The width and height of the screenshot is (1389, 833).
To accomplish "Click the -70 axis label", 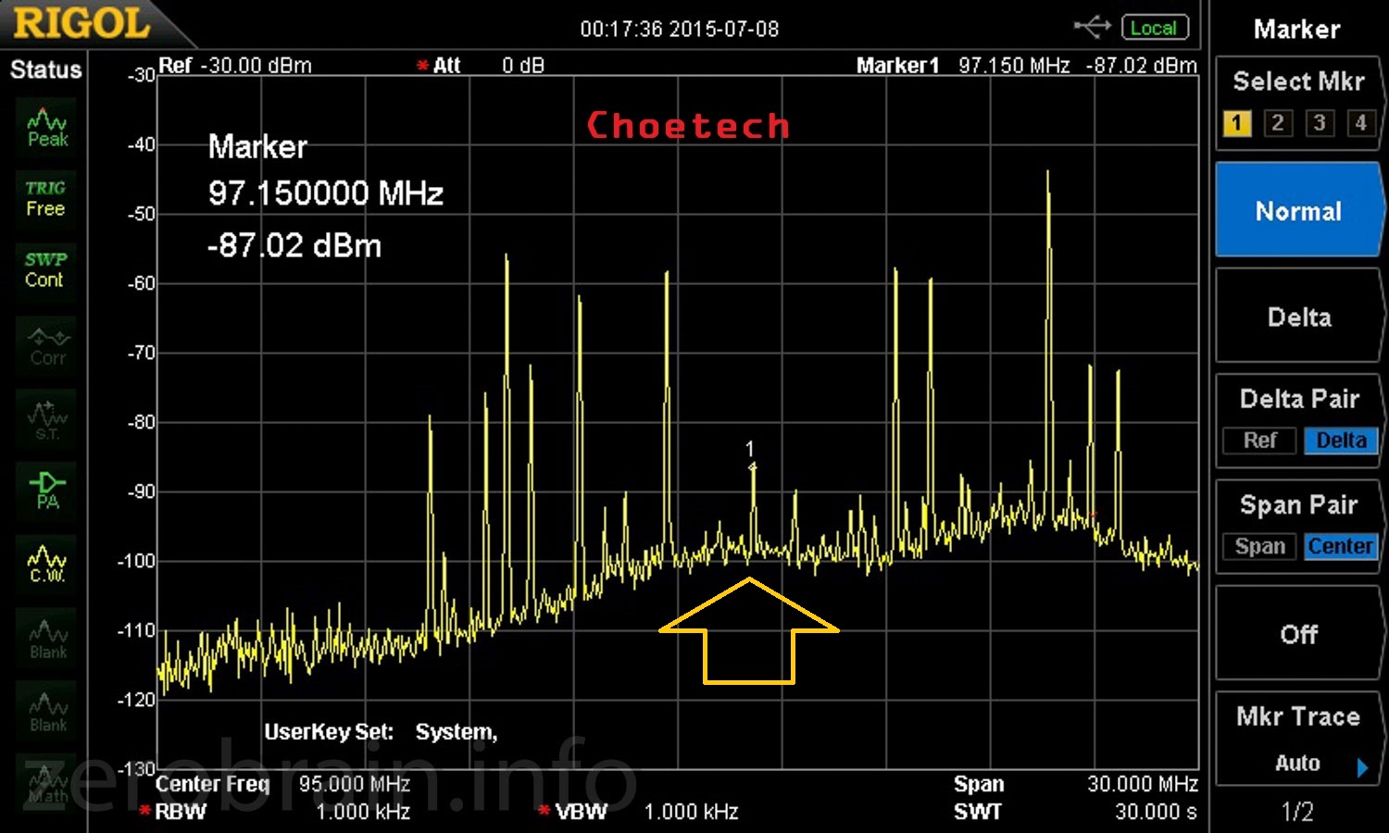I will click(141, 353).
